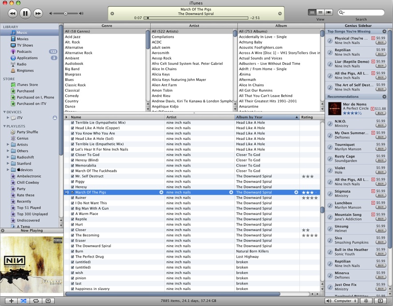
Task: Click the Genius button in bottom bar
Action: pyautogui.click(x=366, y=301)
